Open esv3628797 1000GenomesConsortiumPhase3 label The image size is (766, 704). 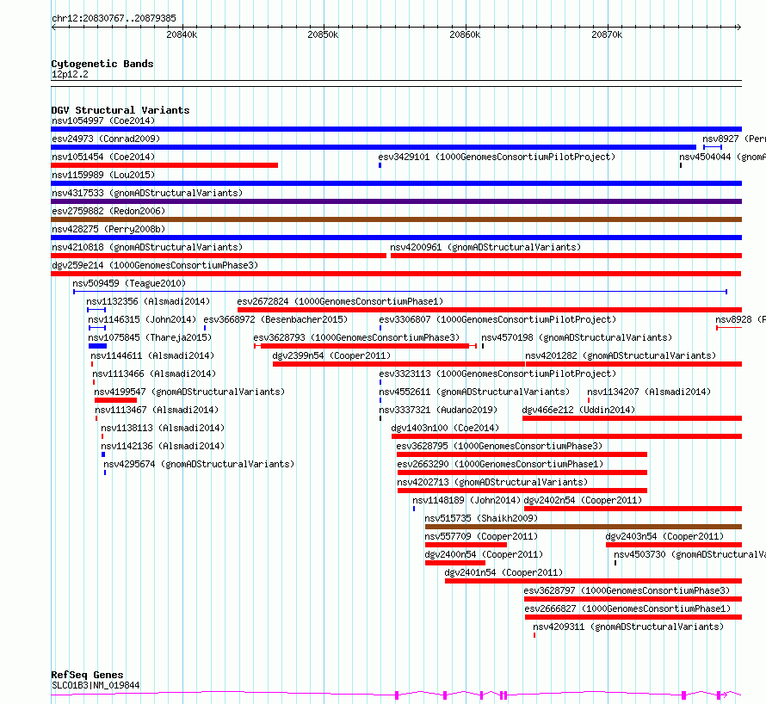[627, 590]
